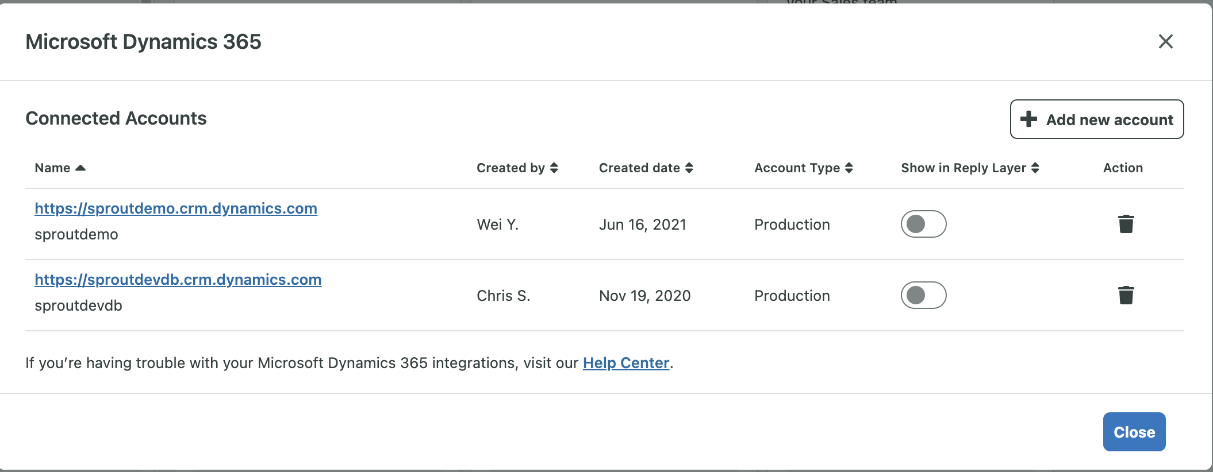Select the 'Chris S.' cell

(x=504, y=296)
